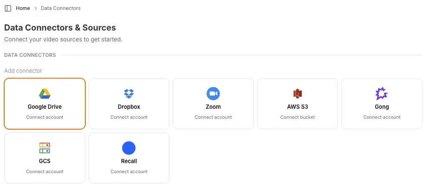Image resolution: width=427 pixels, height=189 pixels.
Task: Click Connect bucket under AWS S3
Action: coord(298,117)
